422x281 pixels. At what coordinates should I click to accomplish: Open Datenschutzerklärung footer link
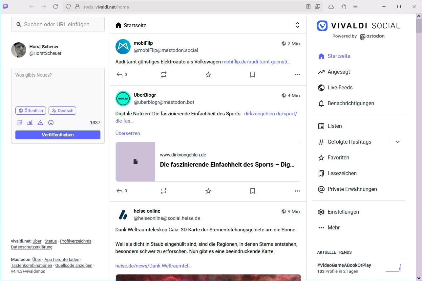click(32, 247)
